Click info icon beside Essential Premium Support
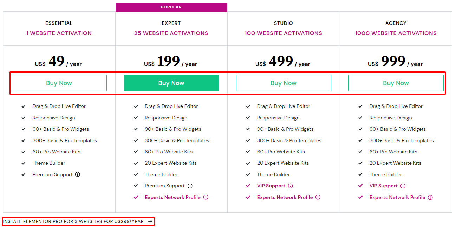The image size is (456, 227). coord(78,174)
